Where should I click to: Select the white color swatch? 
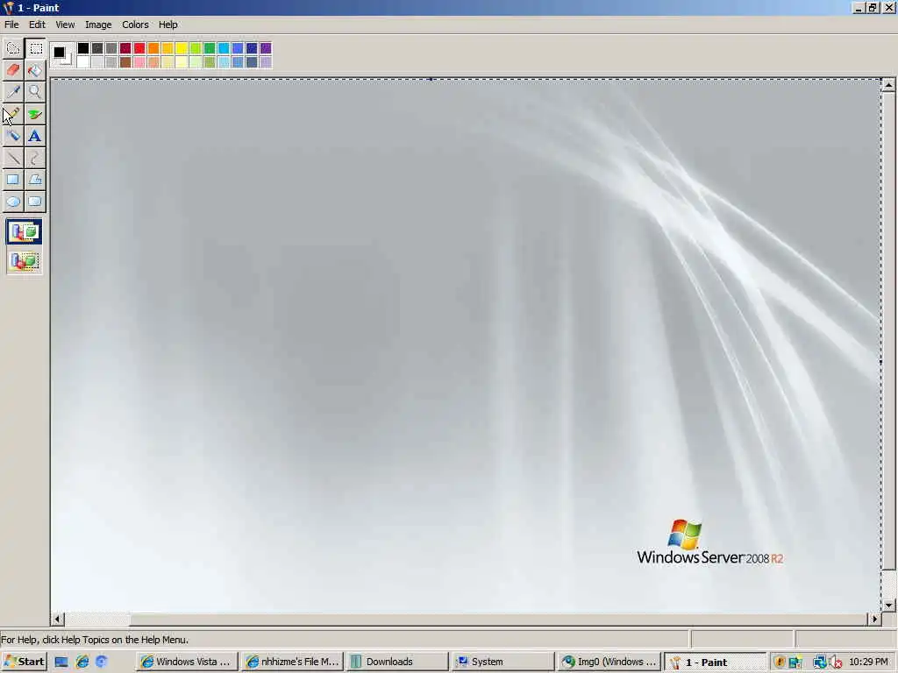coord(83,62)
